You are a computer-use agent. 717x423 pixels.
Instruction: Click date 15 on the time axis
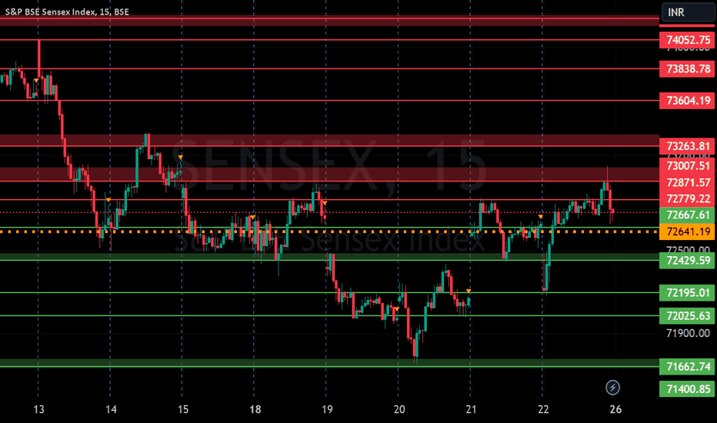coord(182,409)
